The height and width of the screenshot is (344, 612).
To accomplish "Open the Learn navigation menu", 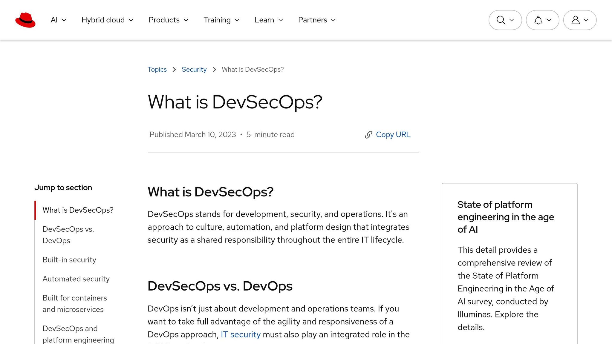I will 269,20.
